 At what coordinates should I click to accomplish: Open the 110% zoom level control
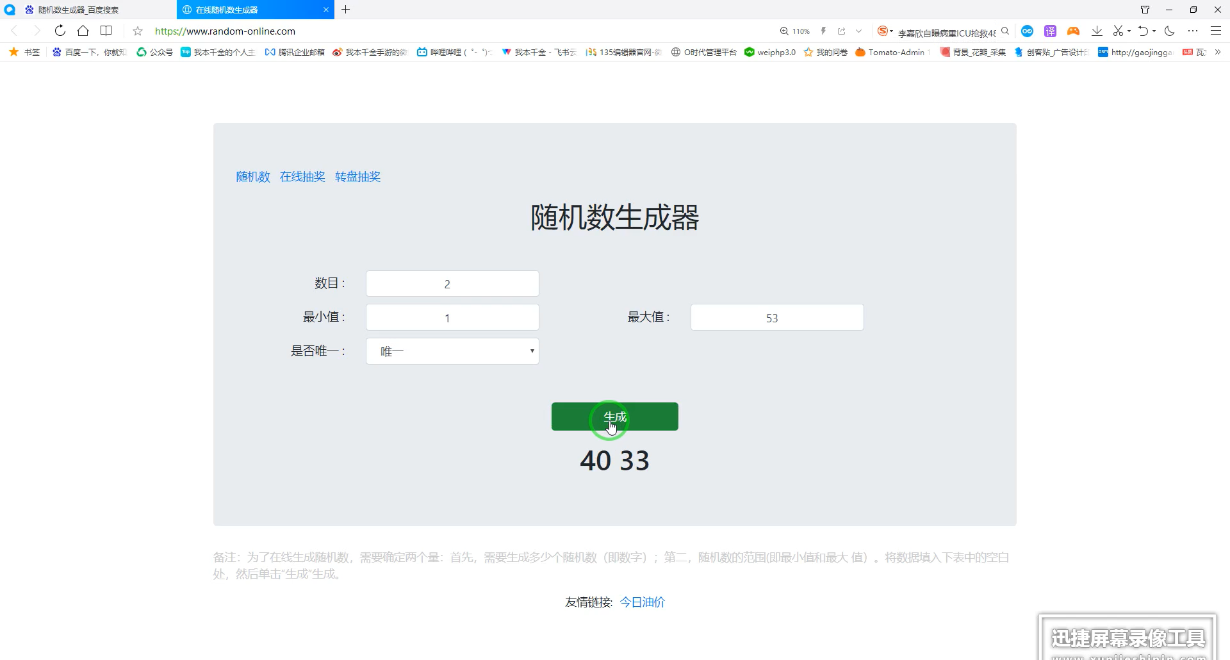pyautogui.click(x=795, y=31)
